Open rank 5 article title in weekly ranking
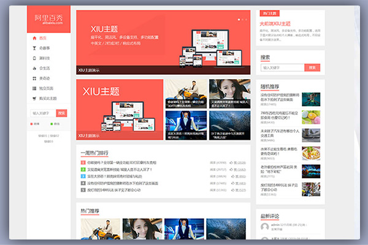Viewport: 368px width, 245px height. tap(114, 190)
